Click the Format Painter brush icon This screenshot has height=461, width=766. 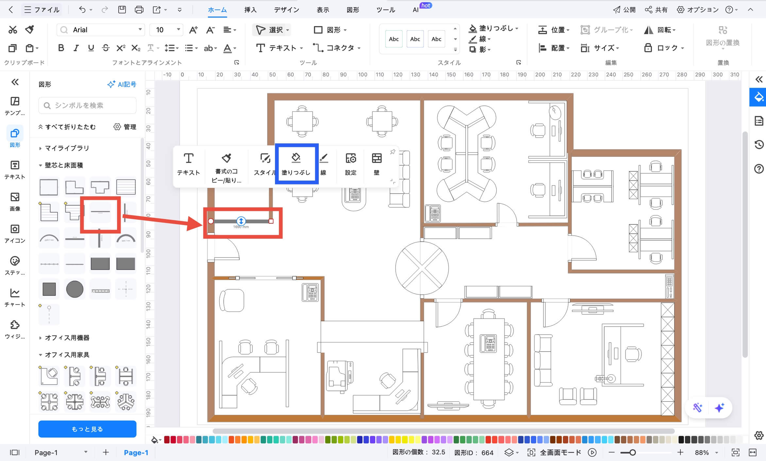click(x=30, y=30)
